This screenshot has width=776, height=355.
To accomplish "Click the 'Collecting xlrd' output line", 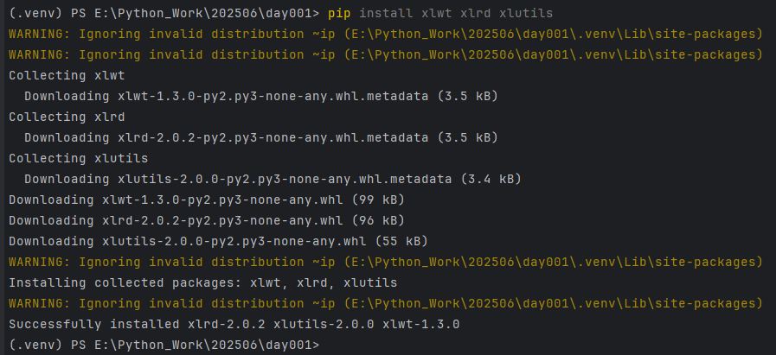I will [67, 117].
